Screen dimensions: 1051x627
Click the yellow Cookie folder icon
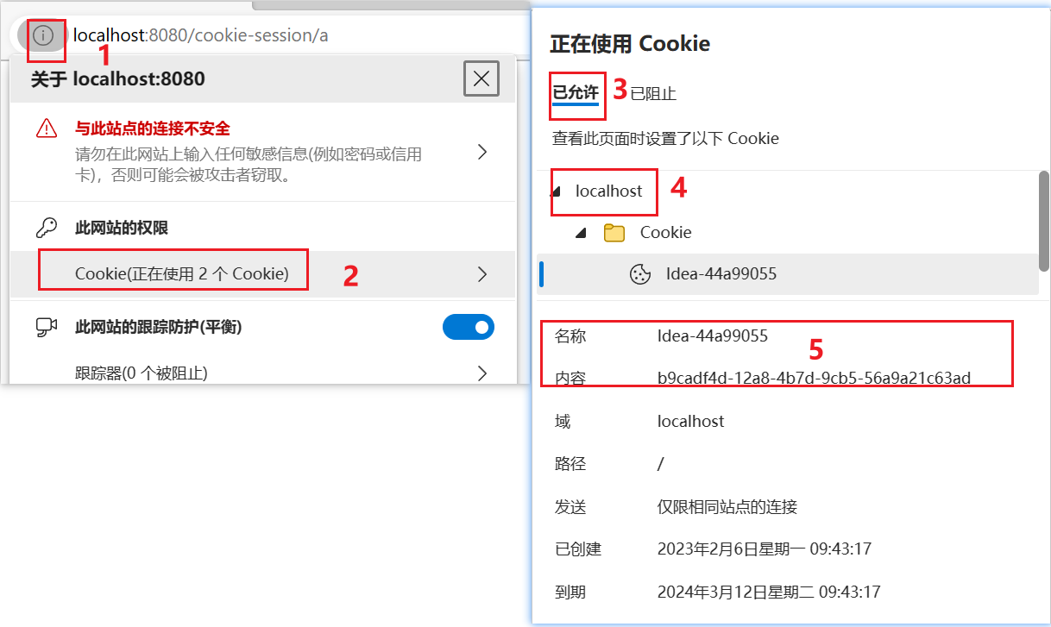tap(614, 233)
